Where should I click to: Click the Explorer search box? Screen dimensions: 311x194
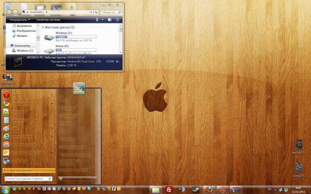click(x=111, y=12)
